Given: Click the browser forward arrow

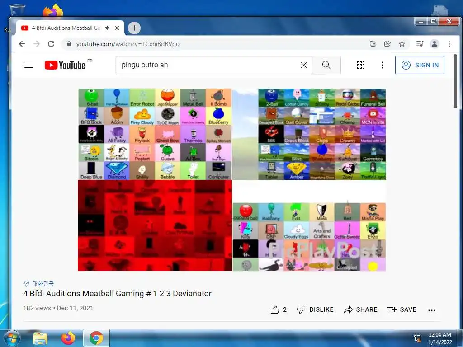Looking at the screenshot, I should coord(36,44).
